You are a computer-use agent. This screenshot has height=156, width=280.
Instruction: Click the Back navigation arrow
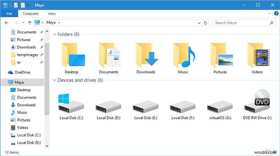pyautogui.click(x=7, y=23)
